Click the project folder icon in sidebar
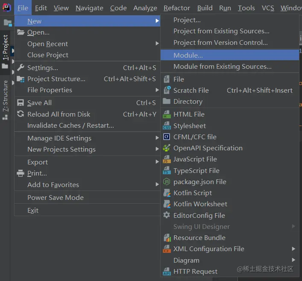Screen dimensions: 302x281 tap(8, 23)
